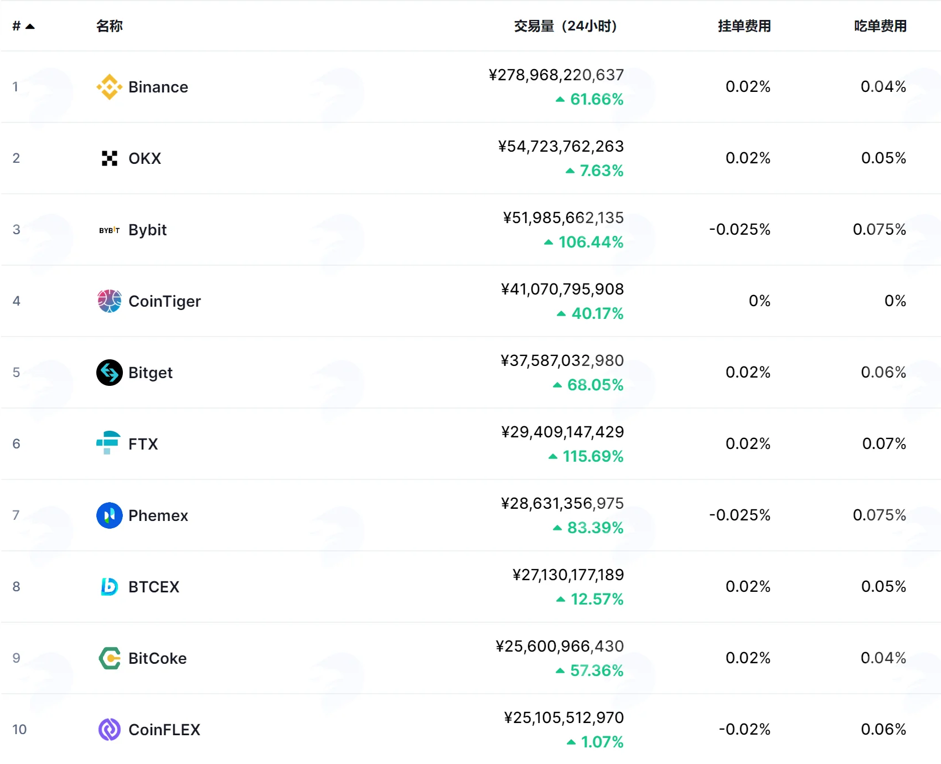Open the CoinFLEX exchange name link

coord(164,730)
